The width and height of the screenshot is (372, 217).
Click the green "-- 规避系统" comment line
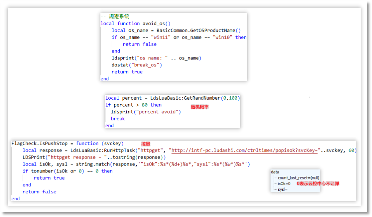click(115, 16)
